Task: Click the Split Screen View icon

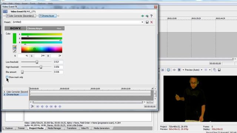Action: point(179,70)
